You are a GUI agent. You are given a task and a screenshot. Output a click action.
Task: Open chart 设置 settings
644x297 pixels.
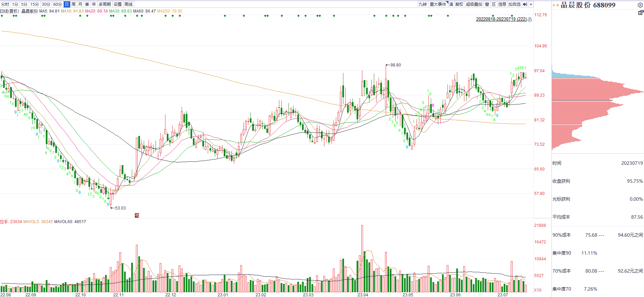[x=118, y=4]
